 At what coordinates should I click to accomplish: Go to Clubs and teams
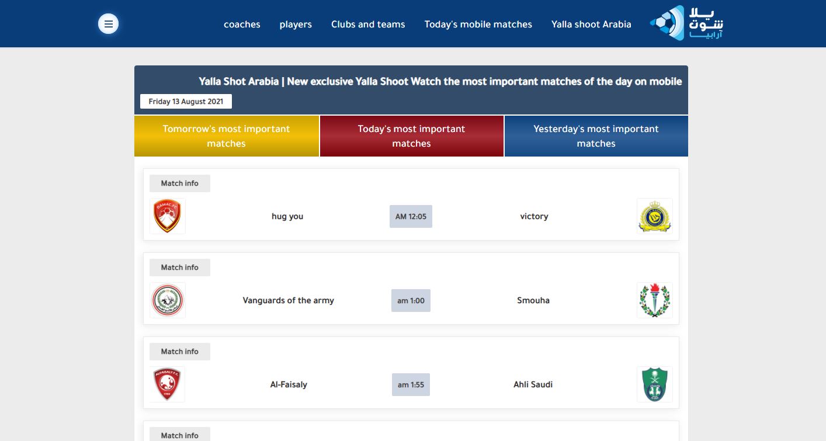[368, 25]
